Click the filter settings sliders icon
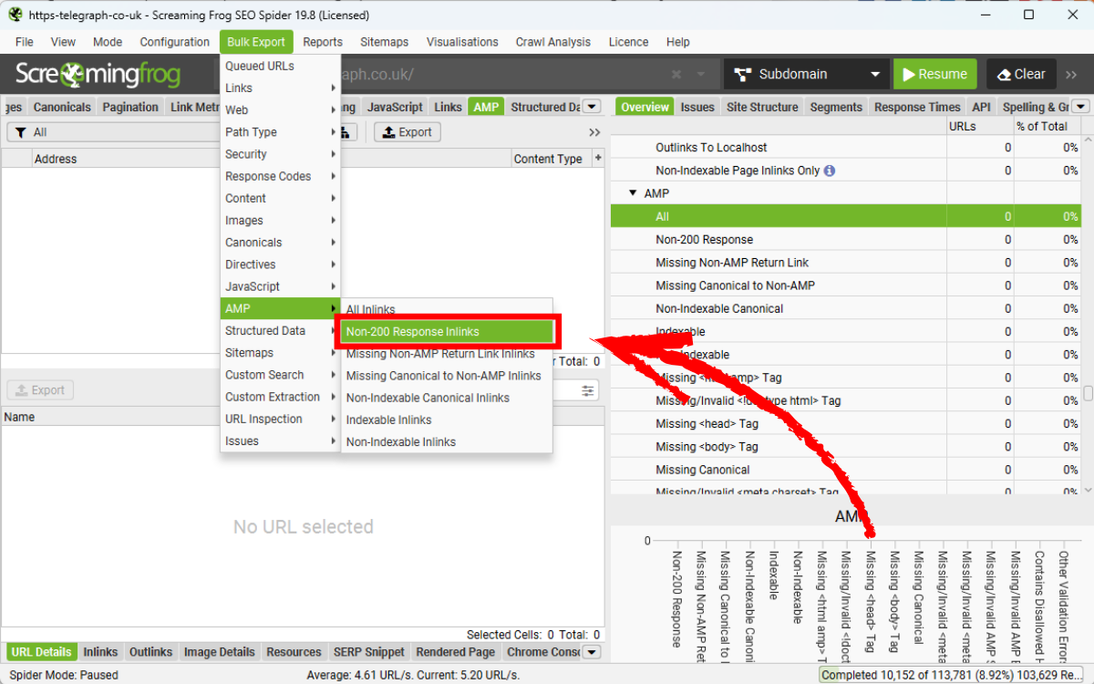The image size is (1094, 684). coord(588,390)
